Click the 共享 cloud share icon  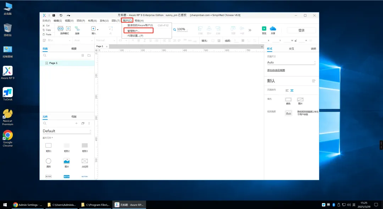[x=273, y=29]
